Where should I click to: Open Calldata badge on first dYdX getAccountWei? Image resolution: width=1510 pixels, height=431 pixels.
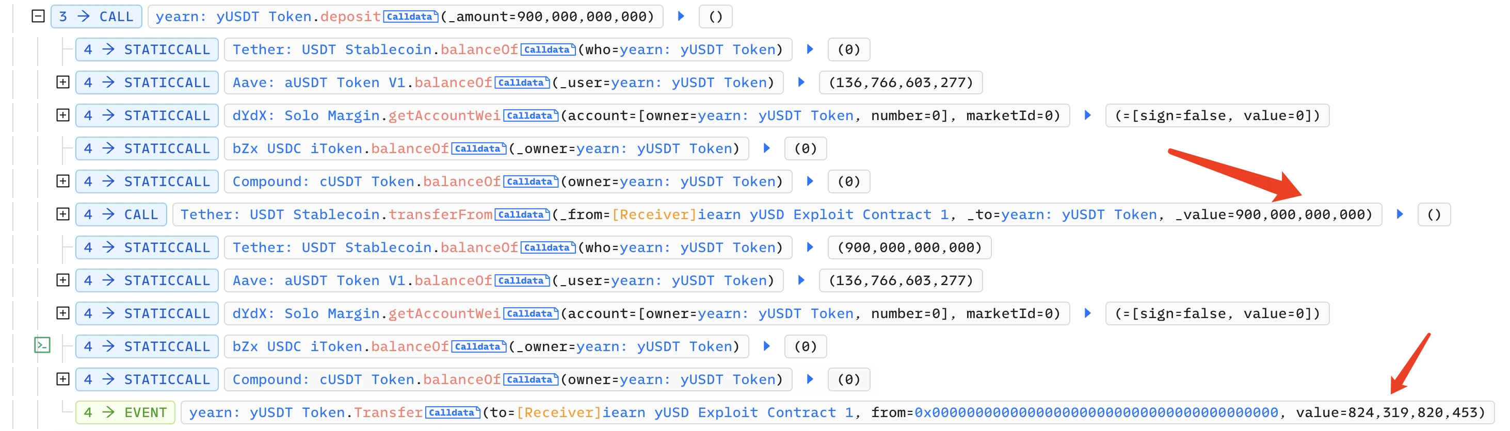[x=531, y=116]
